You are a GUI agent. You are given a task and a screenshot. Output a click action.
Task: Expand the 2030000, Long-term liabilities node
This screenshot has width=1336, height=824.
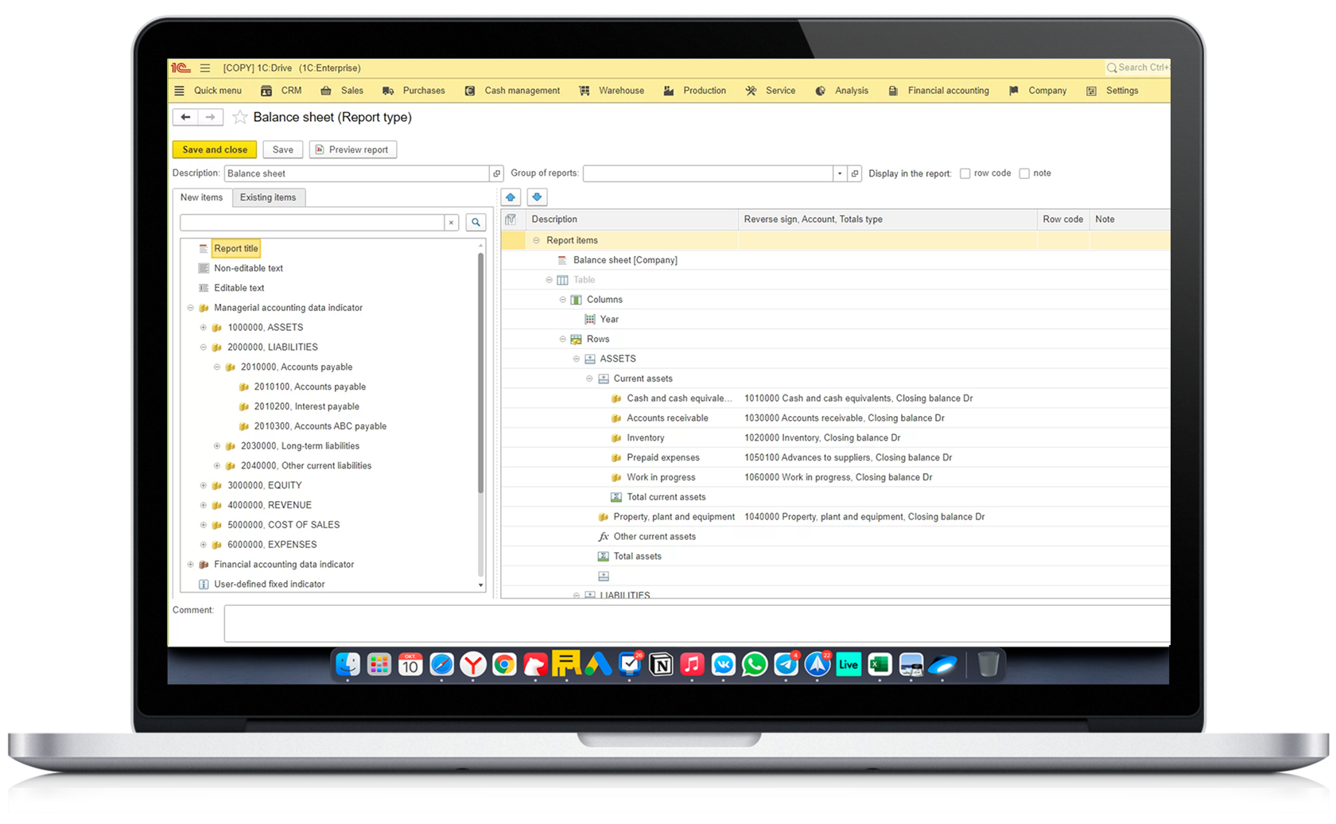pos(217,446)
